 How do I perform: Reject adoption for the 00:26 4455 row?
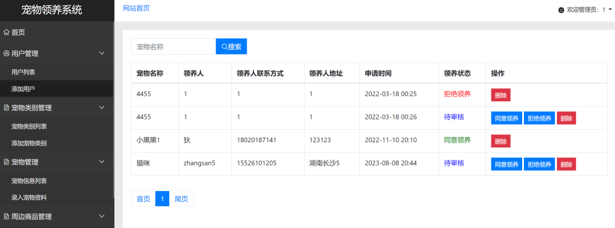539,118
